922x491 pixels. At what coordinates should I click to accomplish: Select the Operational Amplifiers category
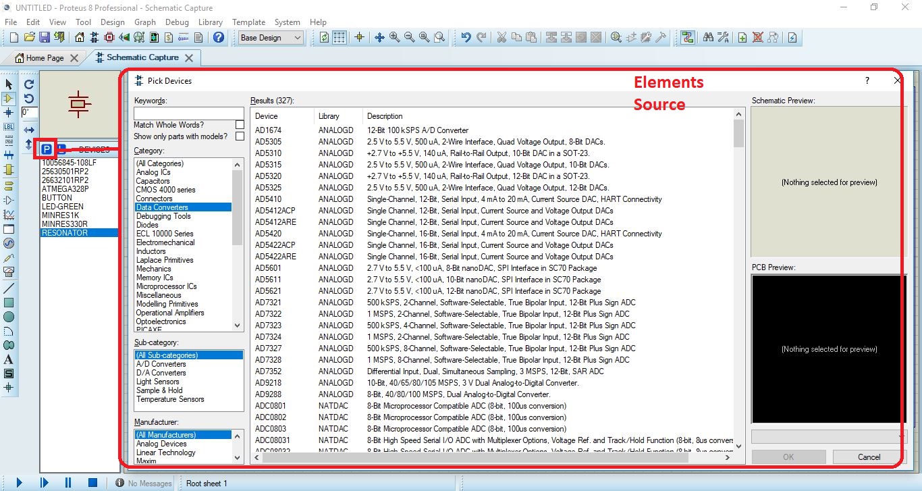pyautogui.click(x=170, y=313)
